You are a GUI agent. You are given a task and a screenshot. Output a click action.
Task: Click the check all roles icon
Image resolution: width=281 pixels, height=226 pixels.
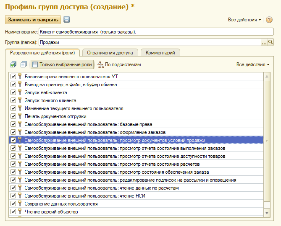[x=13, y=64]
